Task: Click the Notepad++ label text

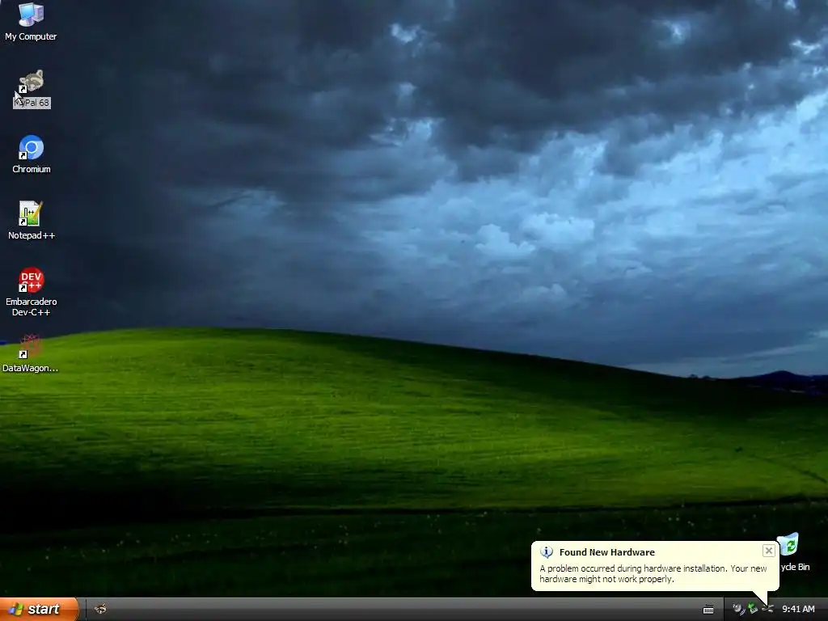Action: click(32, 235)
